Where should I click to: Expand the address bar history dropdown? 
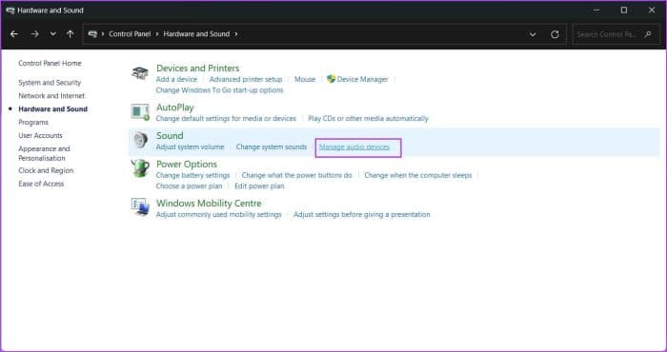pyautogui.click(x=533, y=34)
